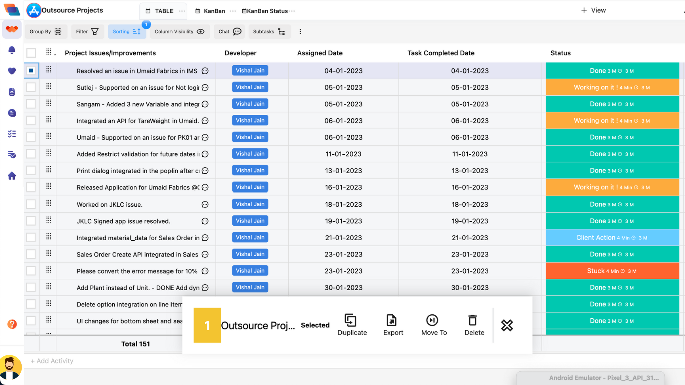Open the Android Emulator Pixel_3_API_31 window tab
Viewport: 685px width, 385px height.
pyautogui.click(x=591, y=378)
